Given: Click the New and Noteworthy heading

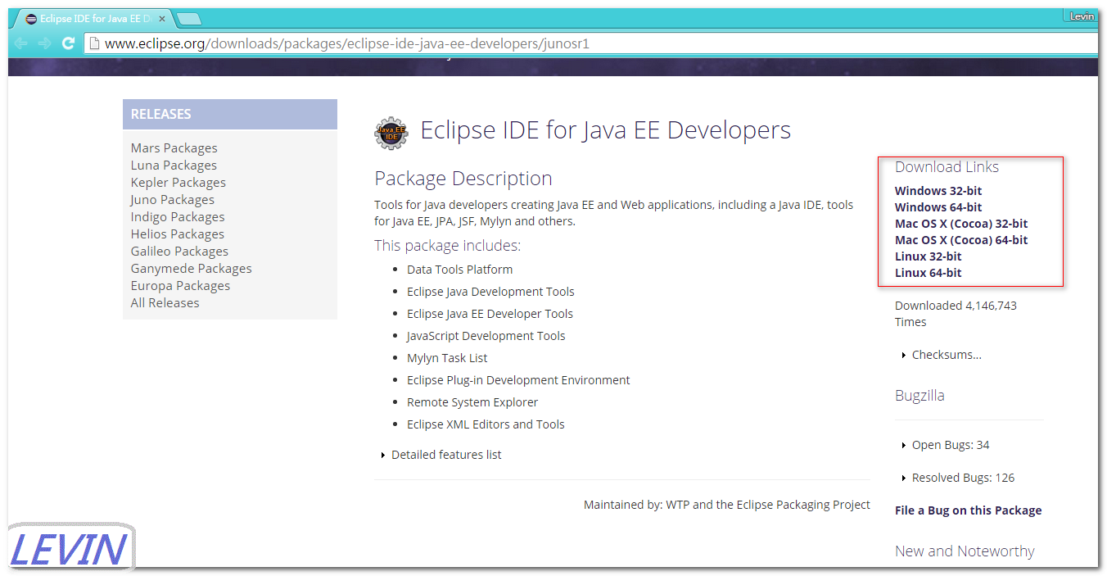Looking at the screenshot, I should 965,551.
